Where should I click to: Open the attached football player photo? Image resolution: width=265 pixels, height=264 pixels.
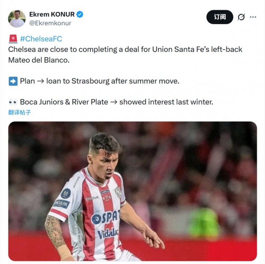tap(132, 191)
